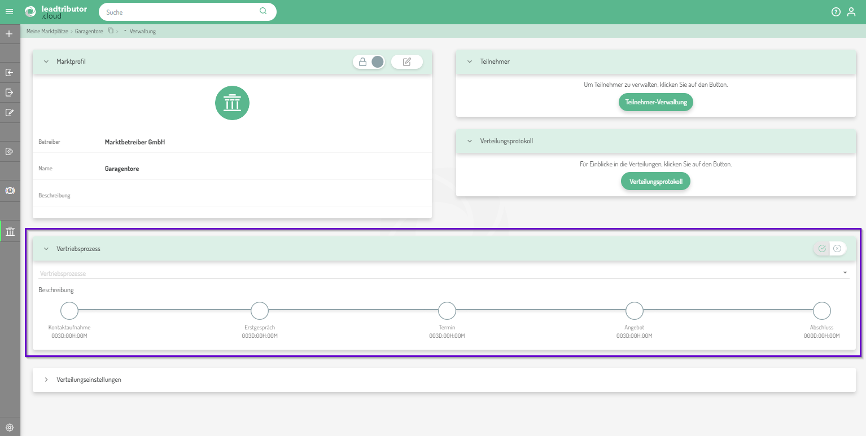This screenshot has width=866, height=436.
Task: Open the hamburger menu in the header
Action: (x=9, y=12)
